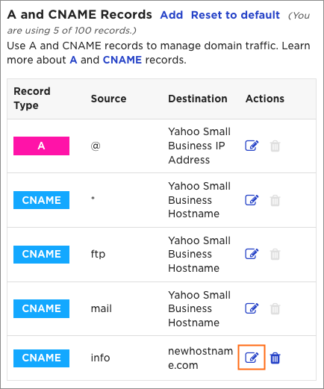Edit the info CNAME record
The image size is (324, 389).
(x=252, y=358)
